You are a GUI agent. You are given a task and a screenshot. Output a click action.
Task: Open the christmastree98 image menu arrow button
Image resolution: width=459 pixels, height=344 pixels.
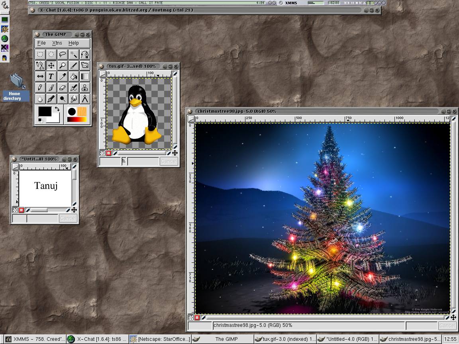(191, 119)
